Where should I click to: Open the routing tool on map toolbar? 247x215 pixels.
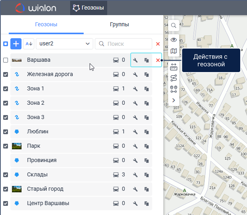174,78
